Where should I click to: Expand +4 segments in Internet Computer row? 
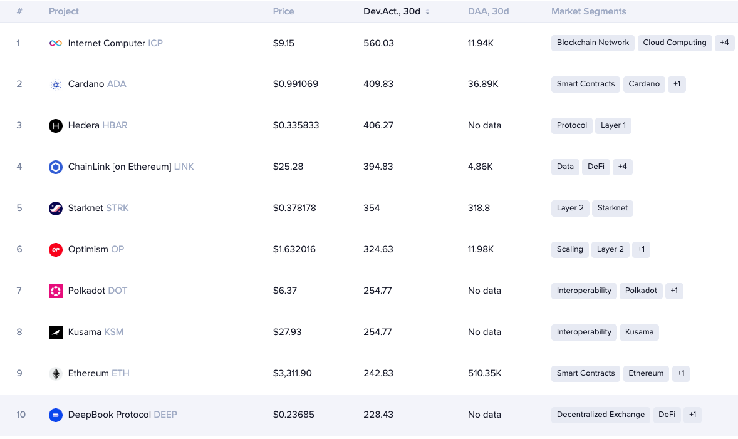click(x=724, y=43)
